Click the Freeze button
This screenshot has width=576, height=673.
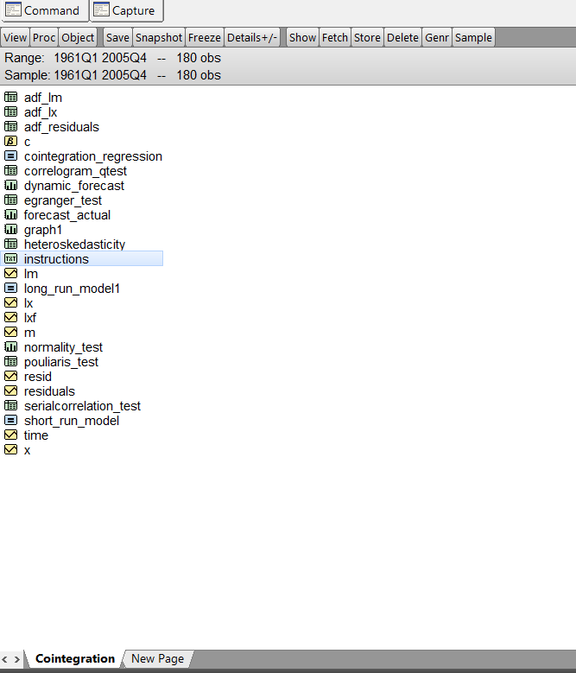pos(204,37)
